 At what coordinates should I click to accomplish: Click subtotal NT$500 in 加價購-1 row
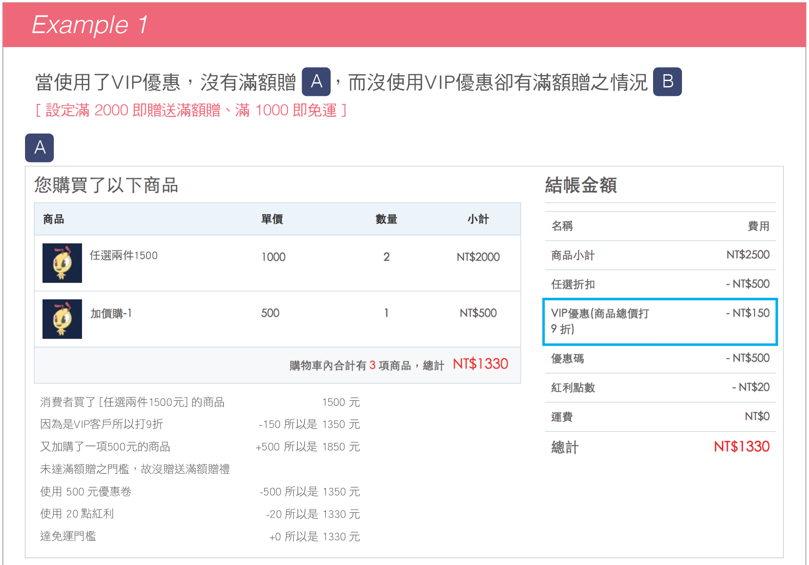(x=478, y=313)
